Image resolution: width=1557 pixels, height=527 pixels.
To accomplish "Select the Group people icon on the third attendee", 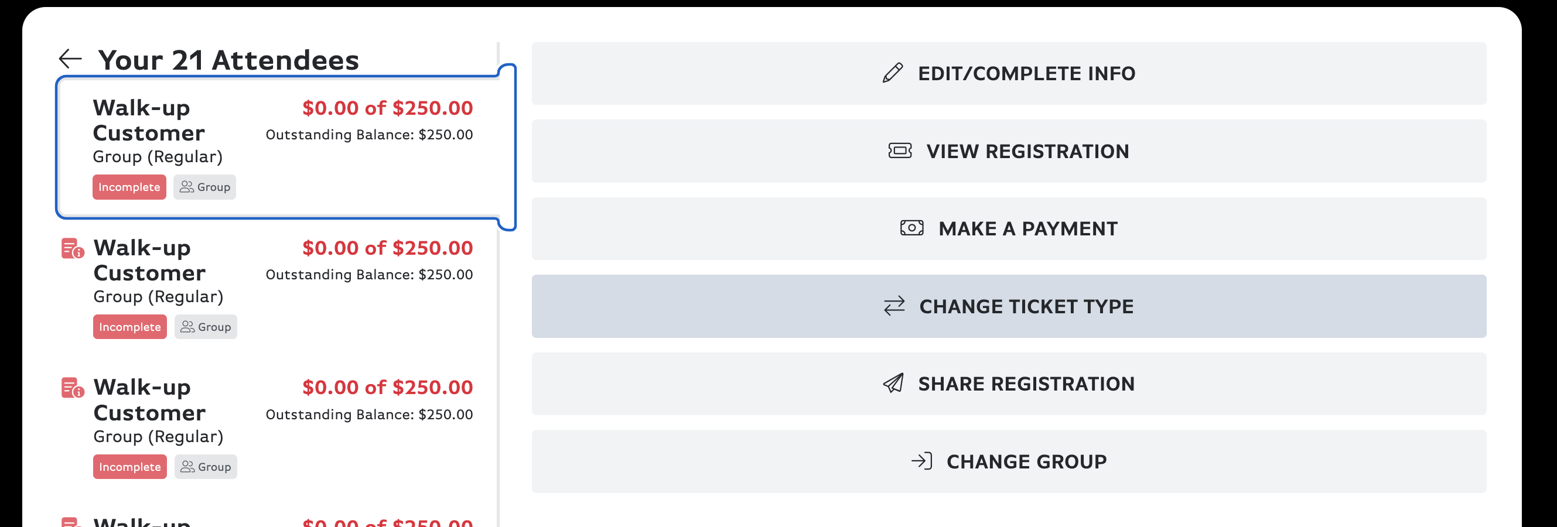I will coord(187,466).
